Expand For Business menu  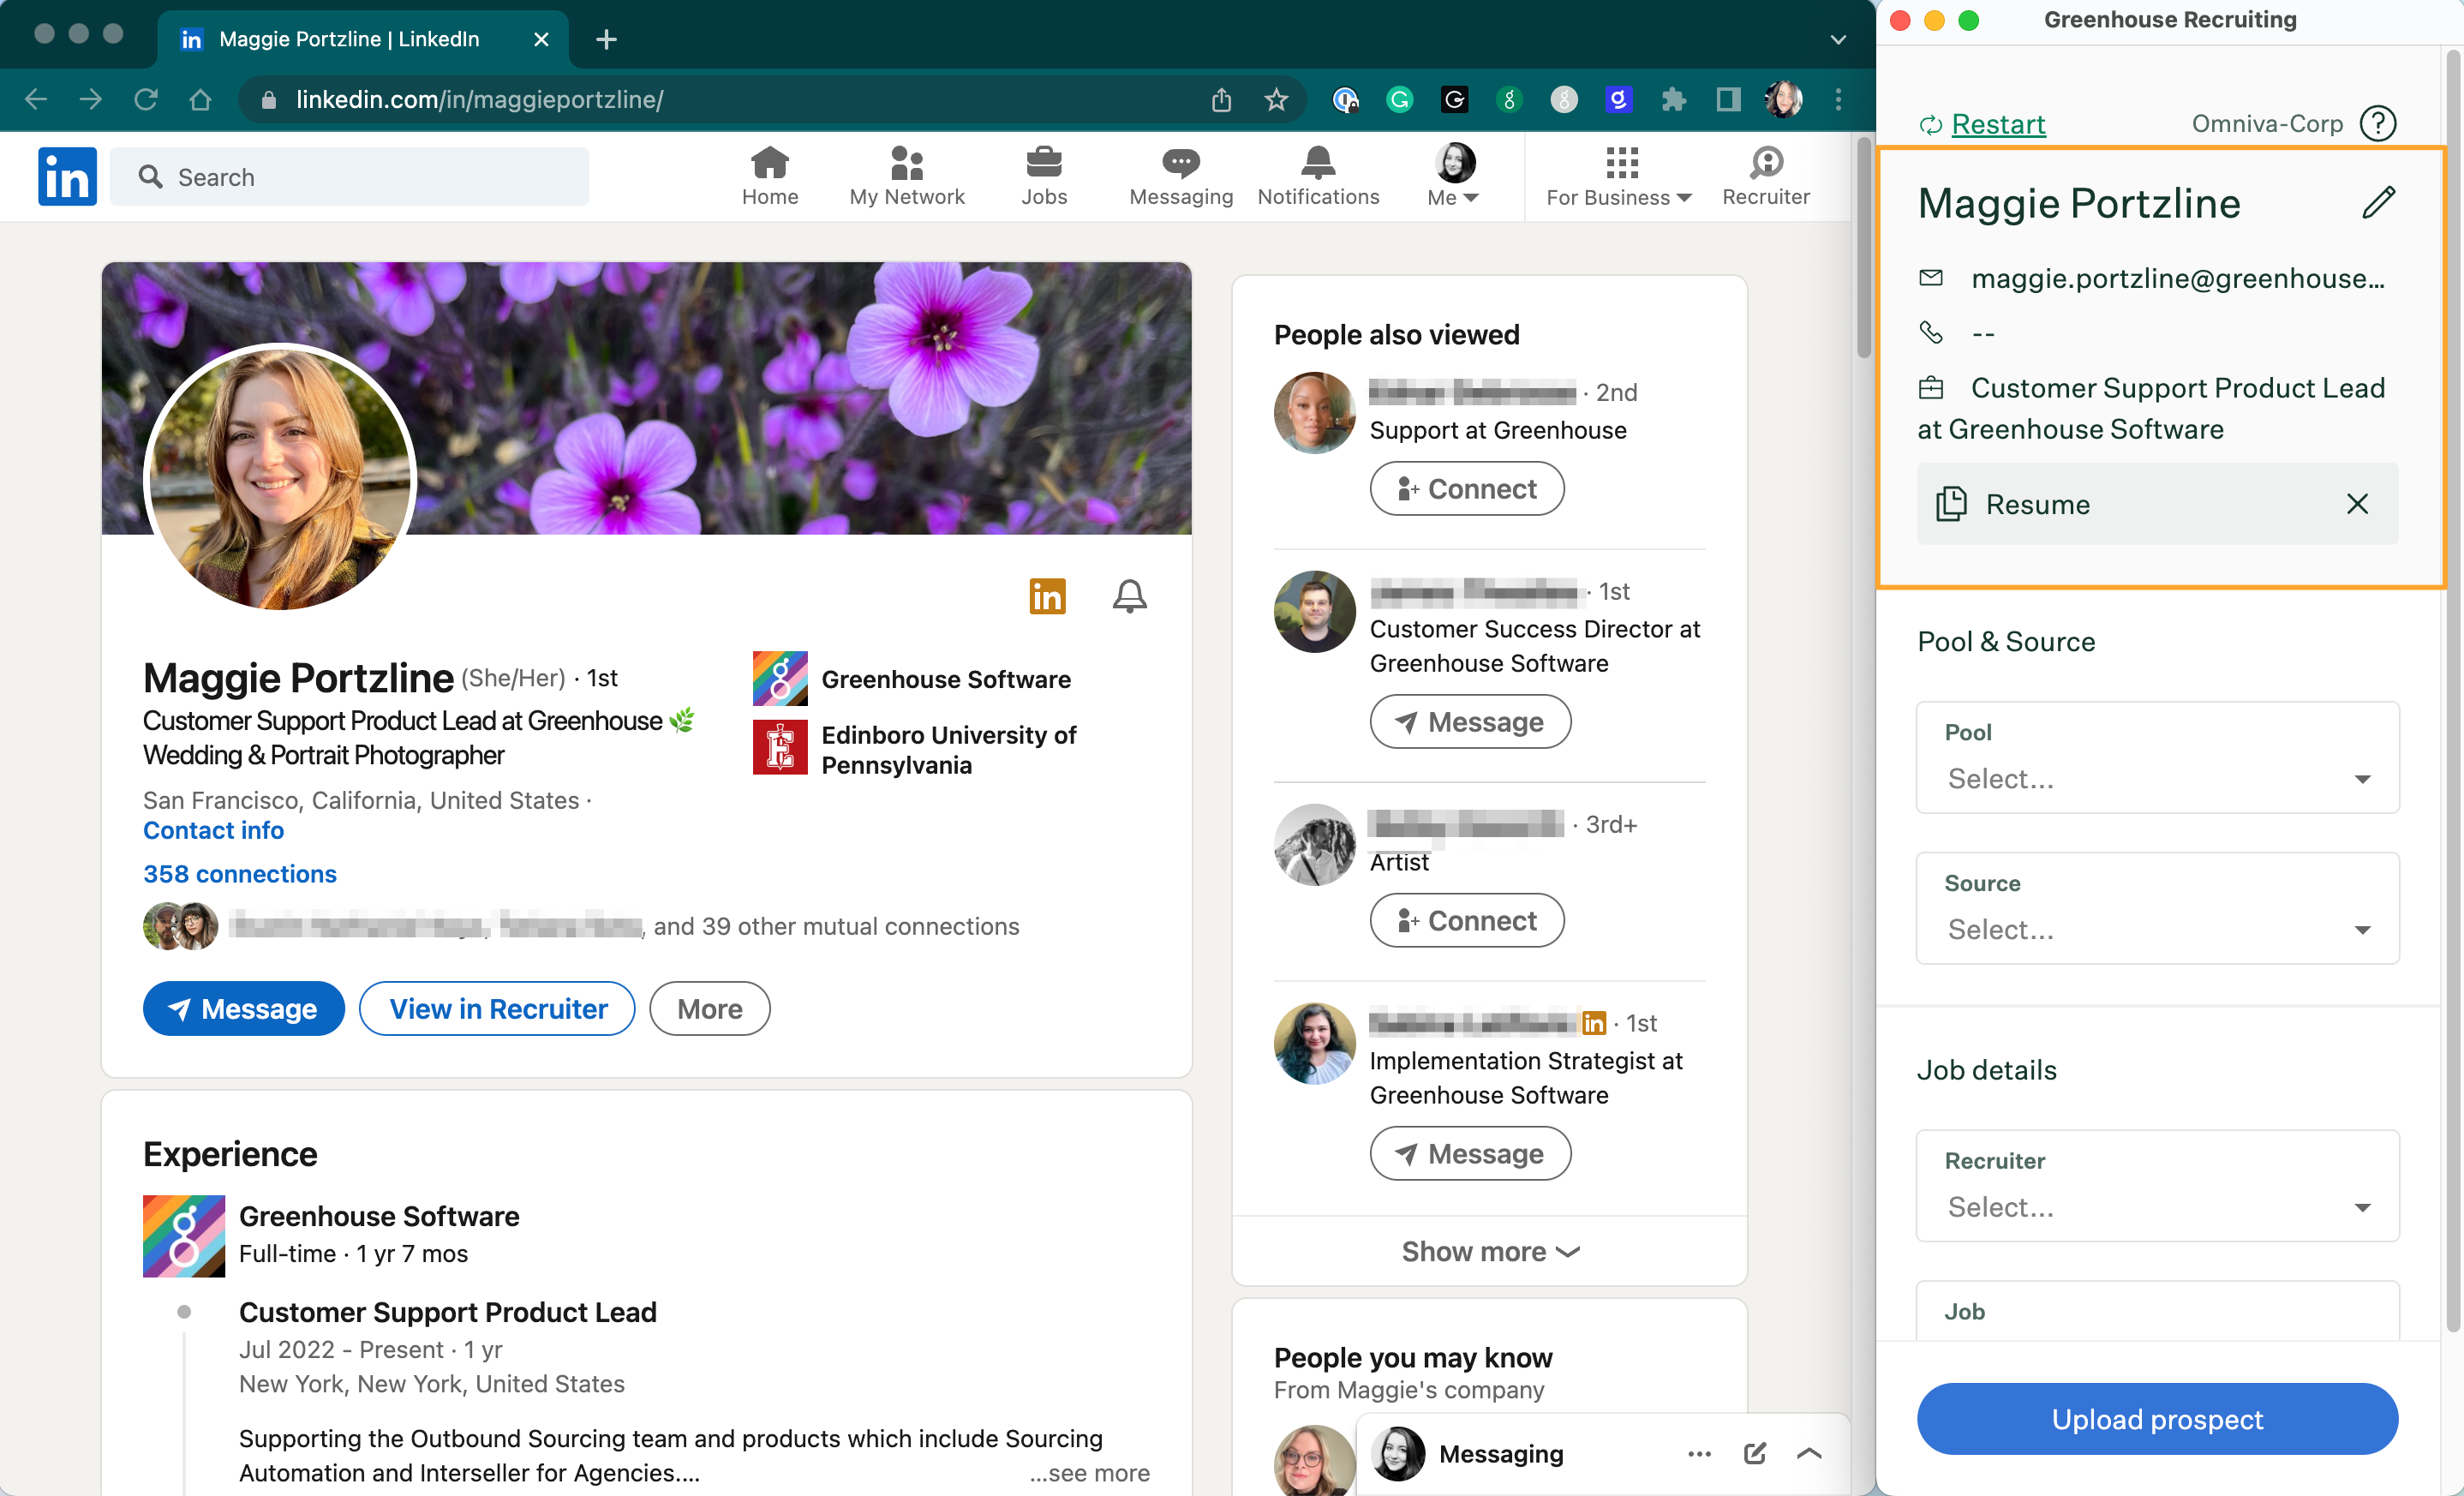tap(1619, 176)
